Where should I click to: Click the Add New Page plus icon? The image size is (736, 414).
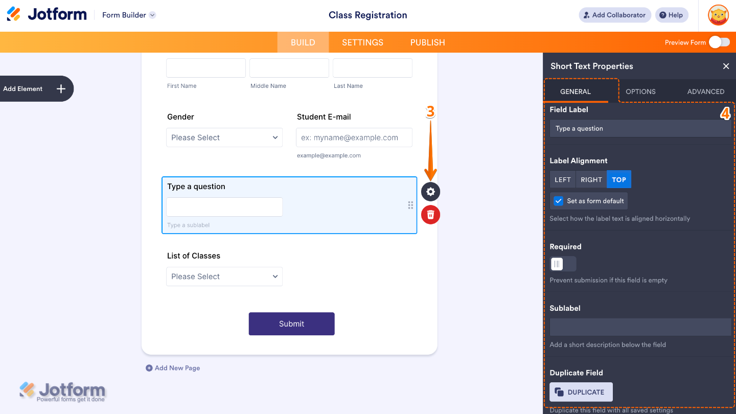149,368
